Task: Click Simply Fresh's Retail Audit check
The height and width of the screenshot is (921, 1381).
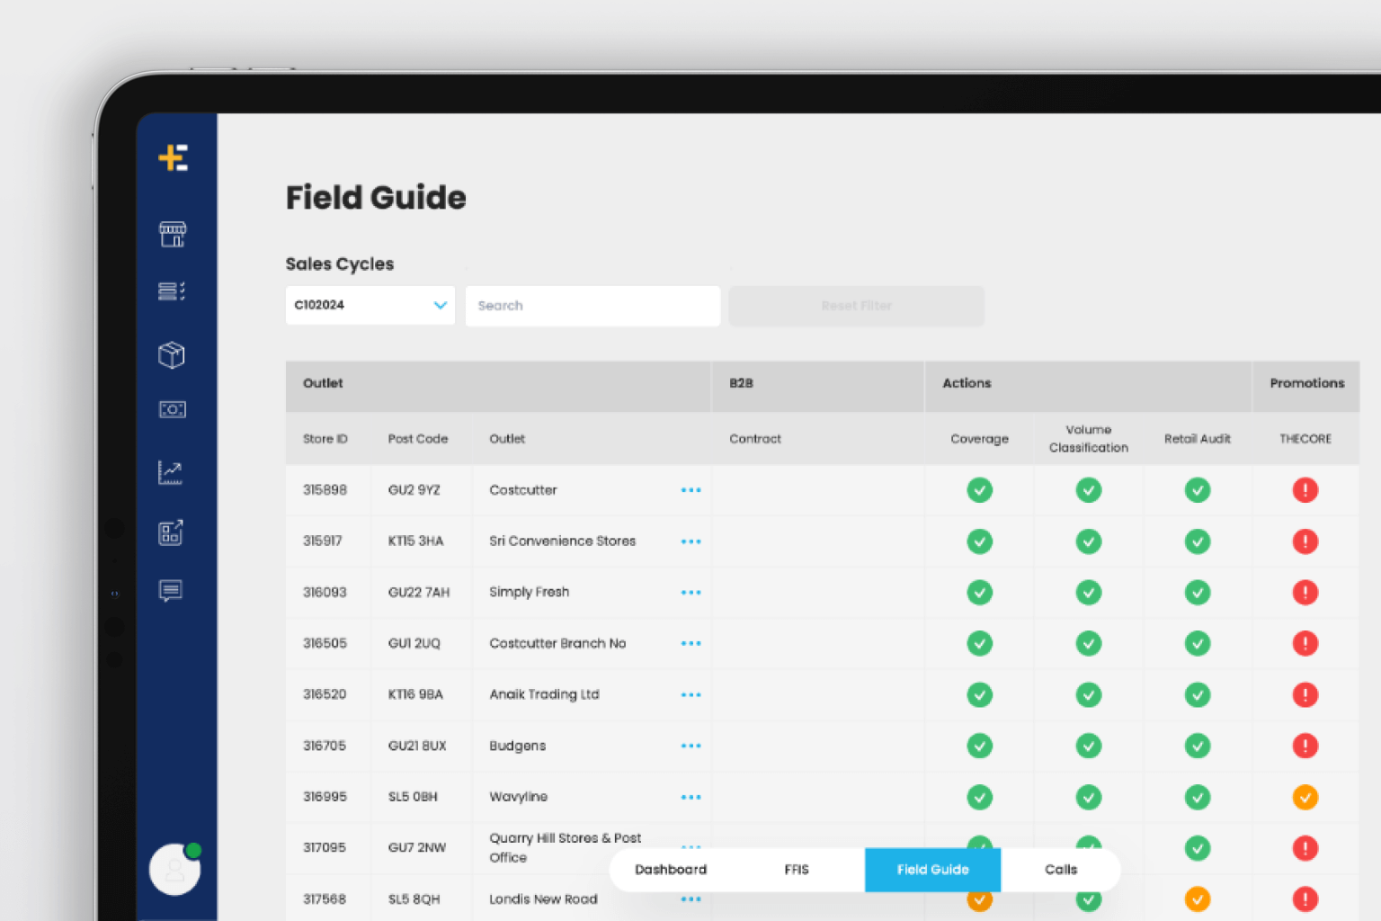Action: 1197,593
